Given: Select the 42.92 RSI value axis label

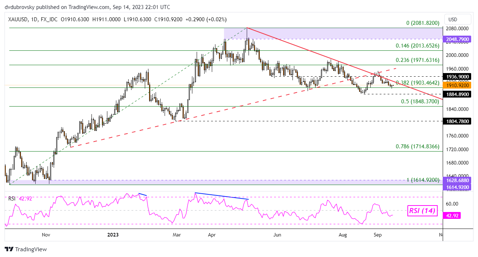Looking at the screenshot, I should click(x=452, y=216).
